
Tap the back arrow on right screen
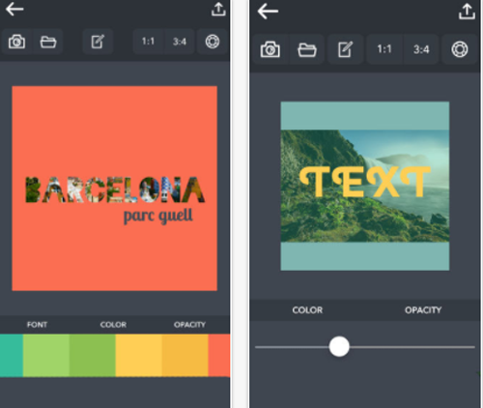(268, 12)
